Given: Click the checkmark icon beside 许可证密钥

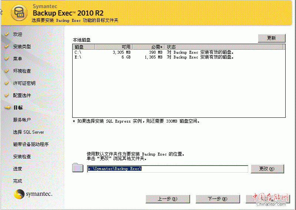Looking at the screenshot, I should click(x=6, y=83).
